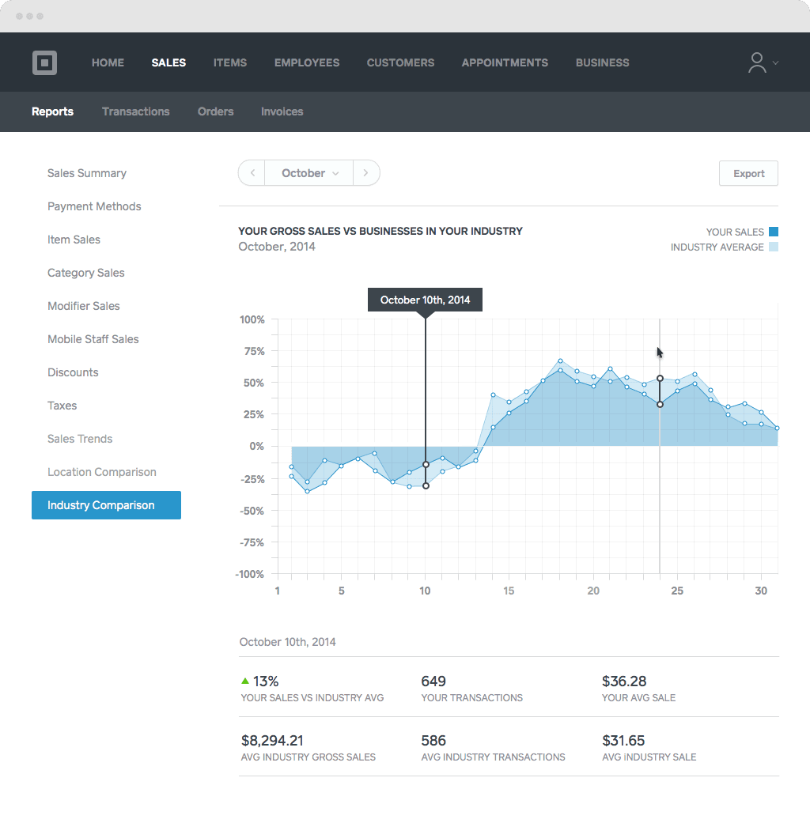
Task: Click the October 10th, 2014 chart tooltip
Action: click(425, 300)
